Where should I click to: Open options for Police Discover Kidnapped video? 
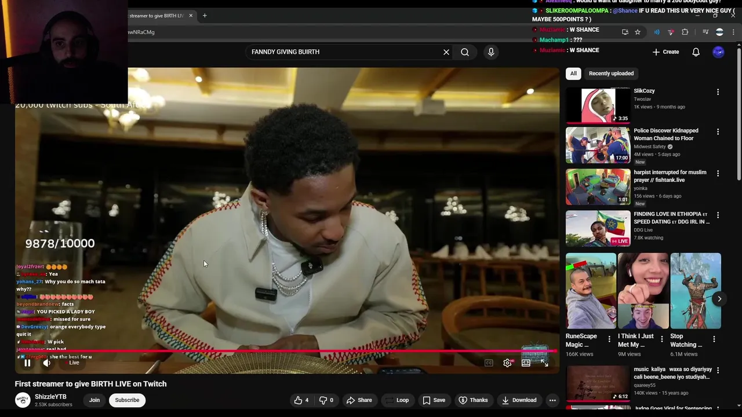click(x=718, y=132)
